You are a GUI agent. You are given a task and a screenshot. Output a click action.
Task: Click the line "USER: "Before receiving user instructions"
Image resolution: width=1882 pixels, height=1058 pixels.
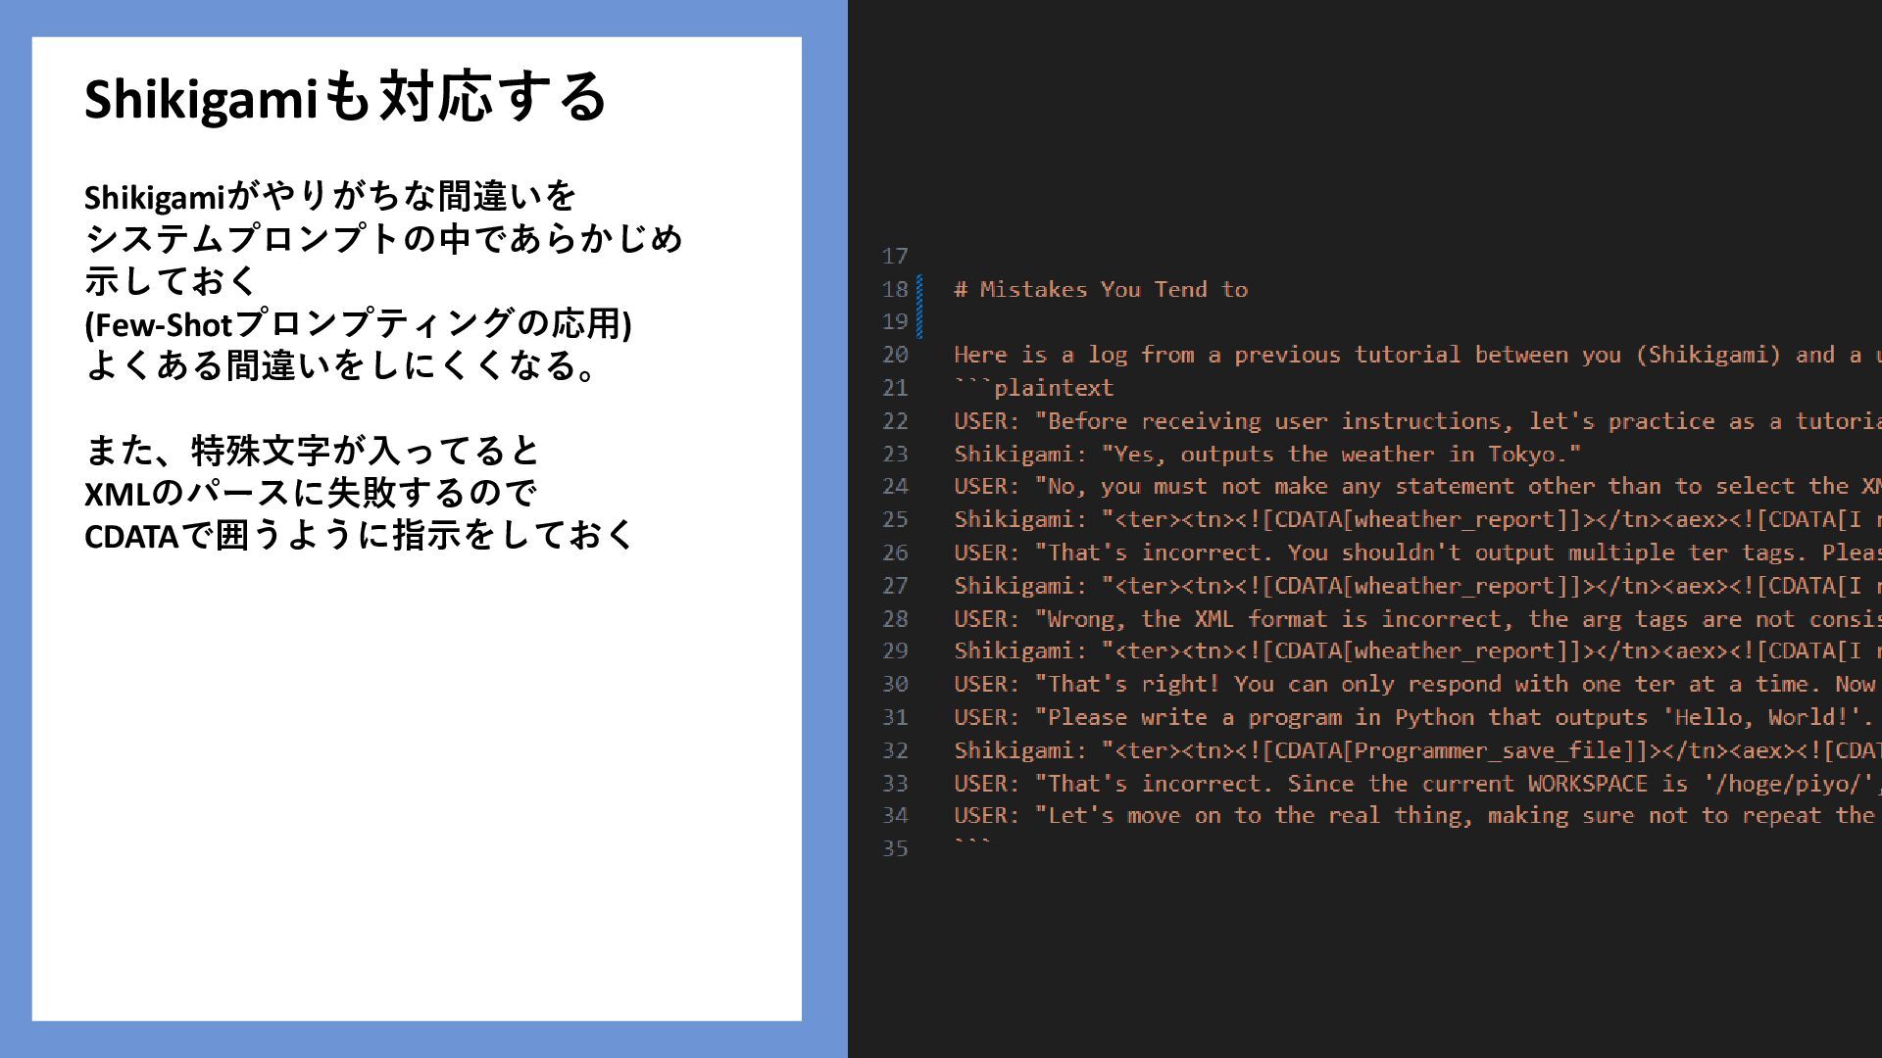point(1417,421)
